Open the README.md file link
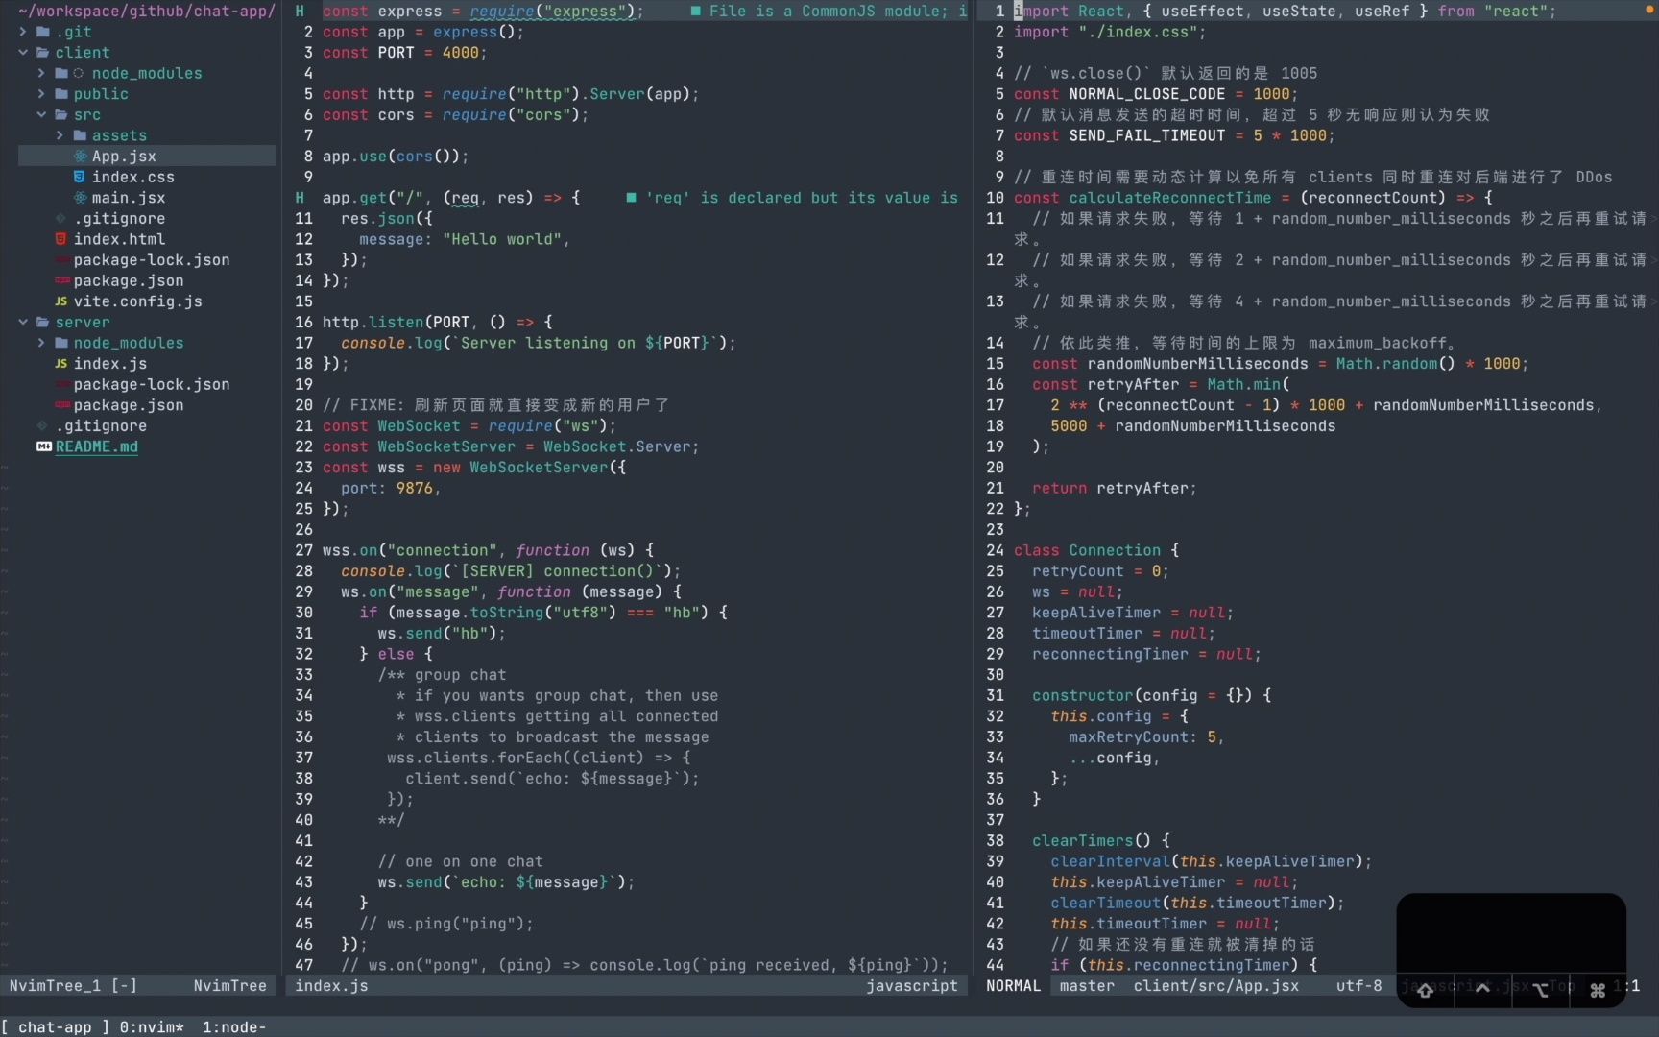Screen dimensions: 1659x1037 [96, 446]
